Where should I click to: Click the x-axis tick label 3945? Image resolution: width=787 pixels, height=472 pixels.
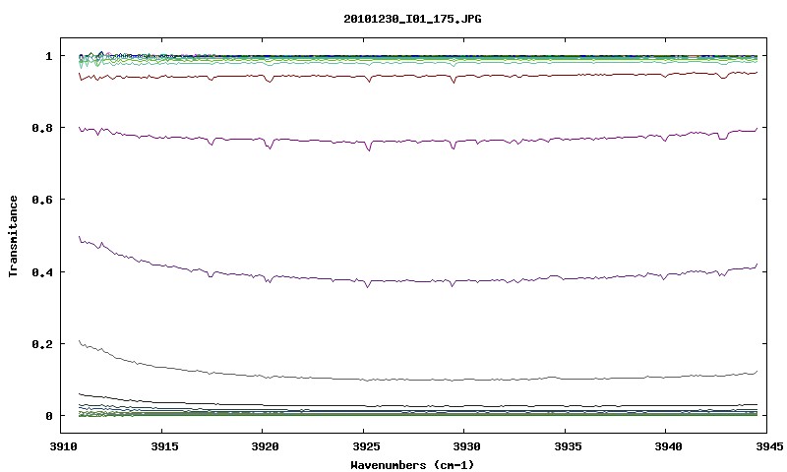(x=769, y=446)
